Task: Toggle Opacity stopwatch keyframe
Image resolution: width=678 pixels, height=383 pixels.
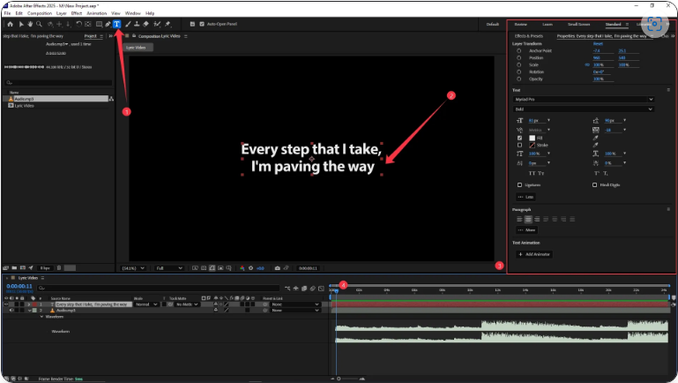Action: point(519,79)
